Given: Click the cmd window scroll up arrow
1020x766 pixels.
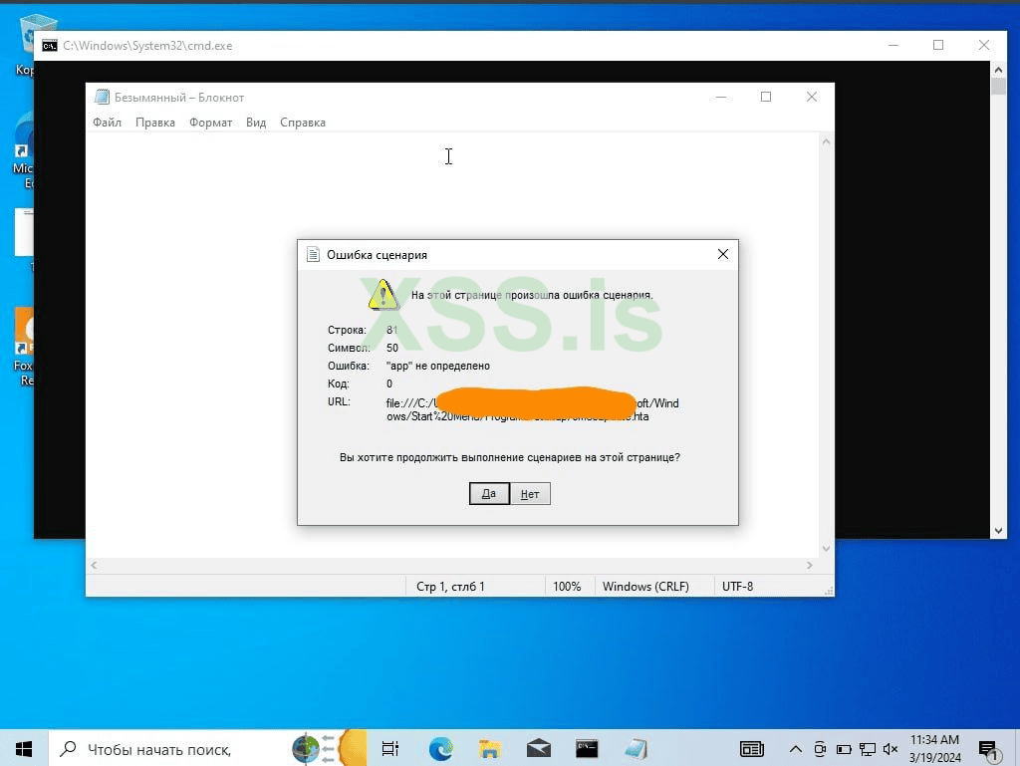Looking at the screenshot, I should (x=998, y=70).
